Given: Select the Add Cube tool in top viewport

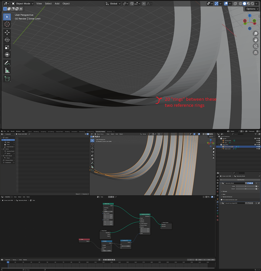Looking at the screenshot, I should tap(7, 79).
